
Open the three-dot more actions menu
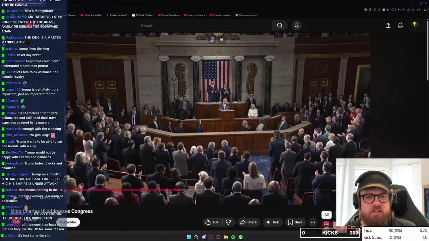coord(313,222)
